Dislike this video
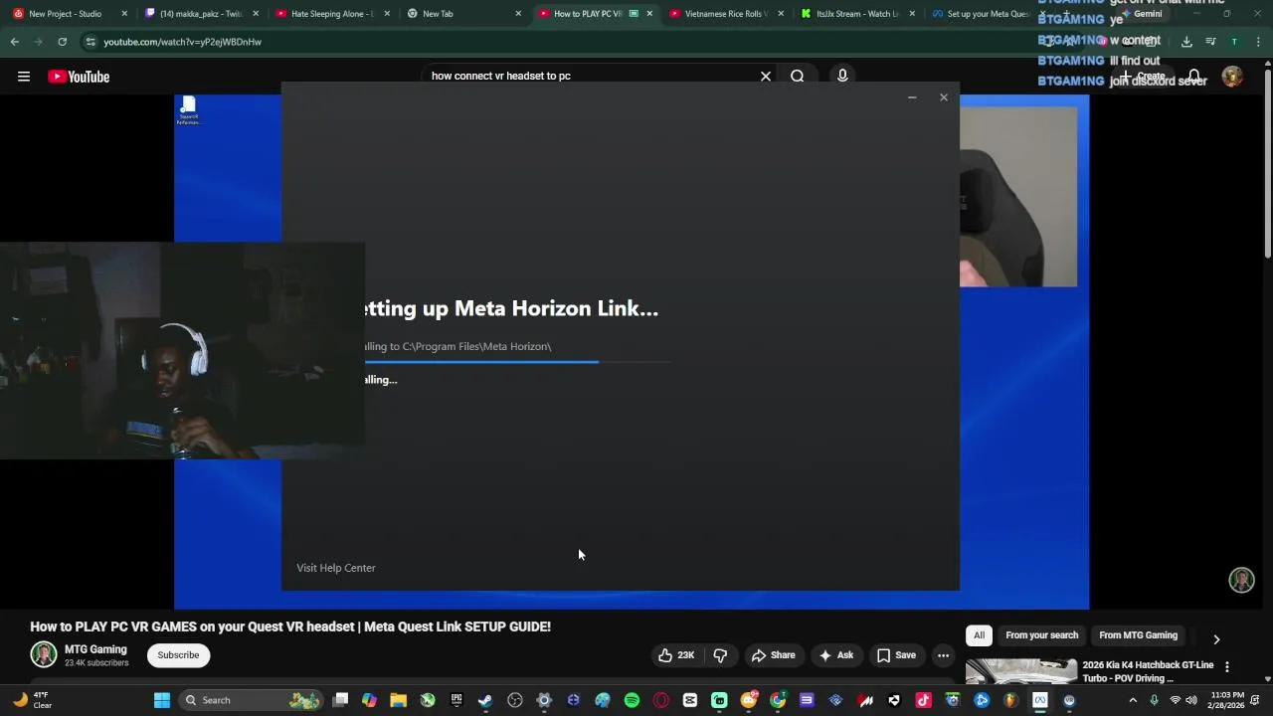Screen dimensions: 1273x716 coord(720,655)
